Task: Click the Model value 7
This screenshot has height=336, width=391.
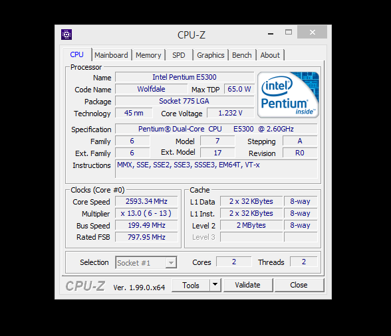Action: pyautogui.click(x=217, y=141)
